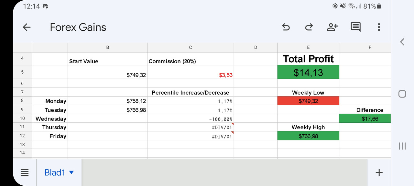Select the Tuesday label cell
414x186 pixels.
coord(50,109)
